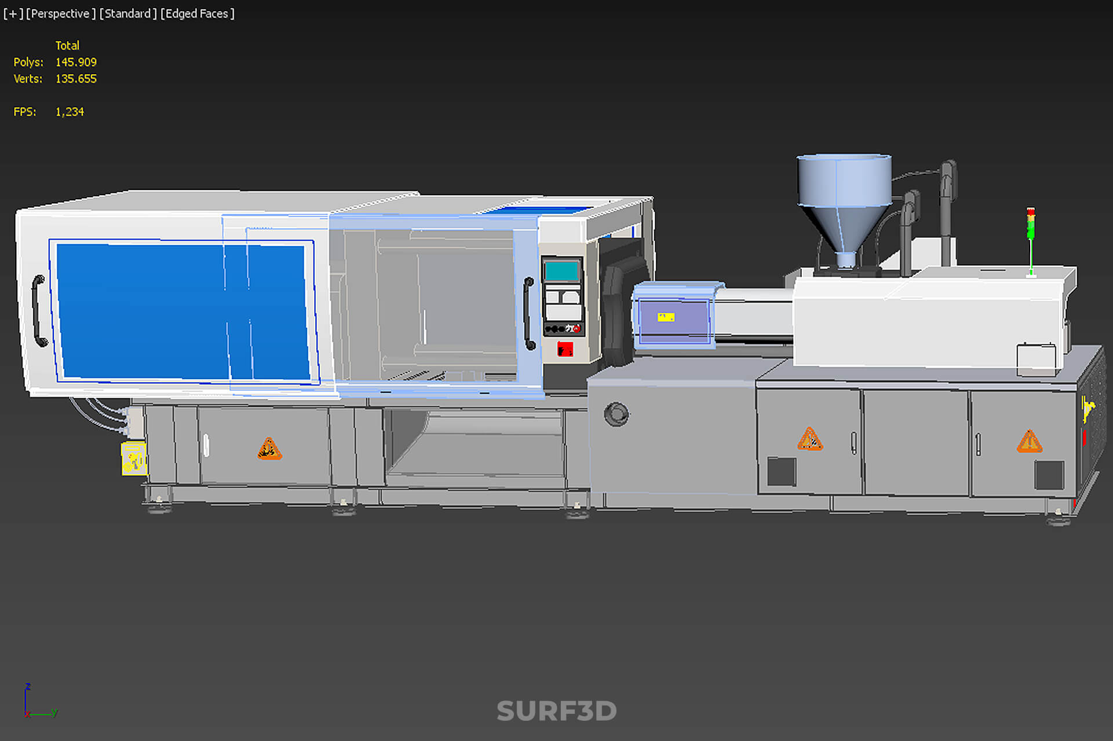Click the 'Polys: 145.909' statistic
Image resolution: width=1113 pixels, height=741 pixels.
[55, 62]
